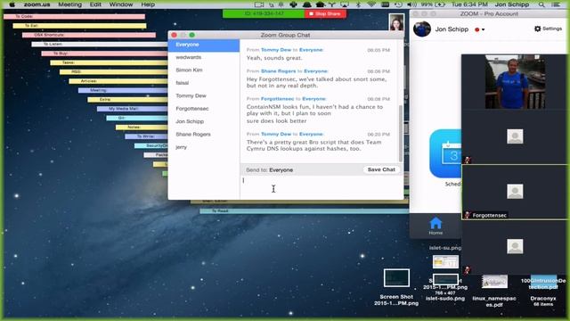Image resolution: width=570 pixels, height=321 pixels.
Task: Click the "My Media Mail:" purple bar
Action: click(133, 109)
